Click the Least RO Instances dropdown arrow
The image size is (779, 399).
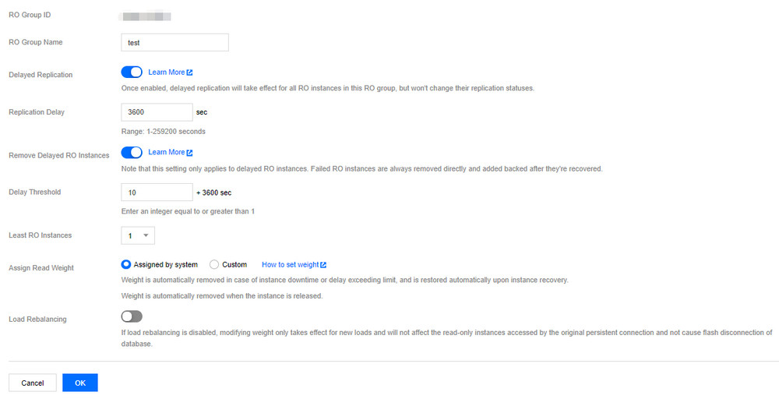(146, 235)
